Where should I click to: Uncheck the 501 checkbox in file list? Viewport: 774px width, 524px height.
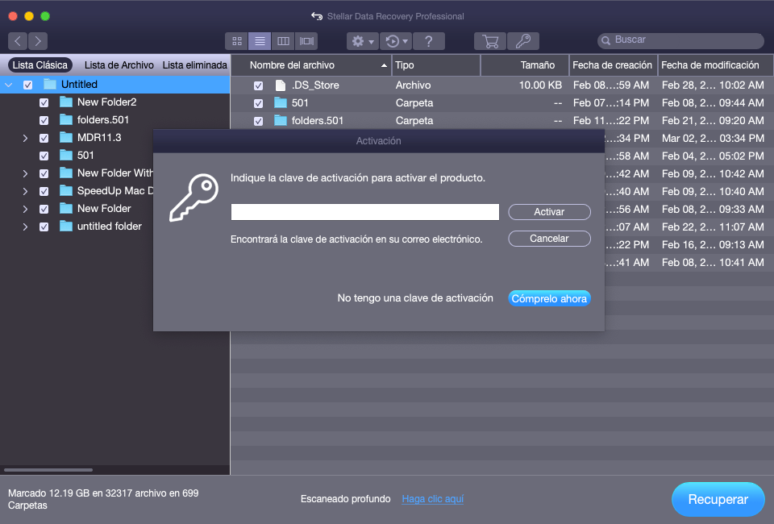click(x=258, y=104)
